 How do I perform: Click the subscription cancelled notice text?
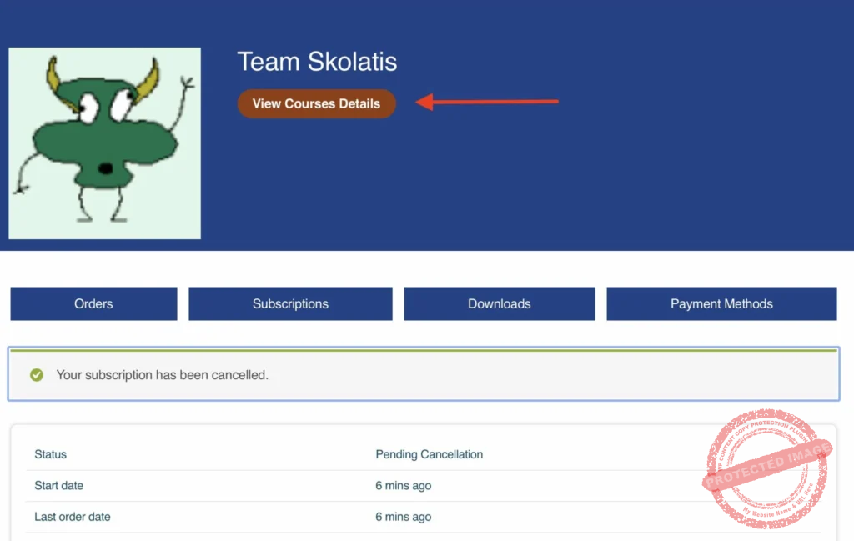tap(162, 375)
